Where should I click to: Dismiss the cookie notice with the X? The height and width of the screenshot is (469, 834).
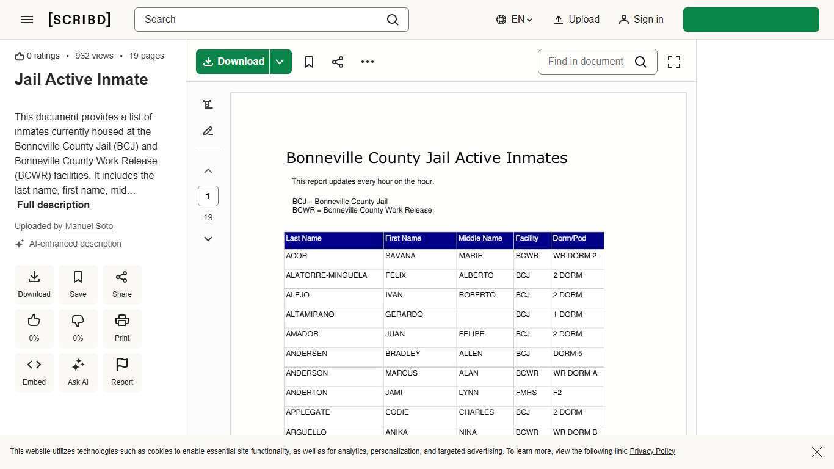point(817,452)
